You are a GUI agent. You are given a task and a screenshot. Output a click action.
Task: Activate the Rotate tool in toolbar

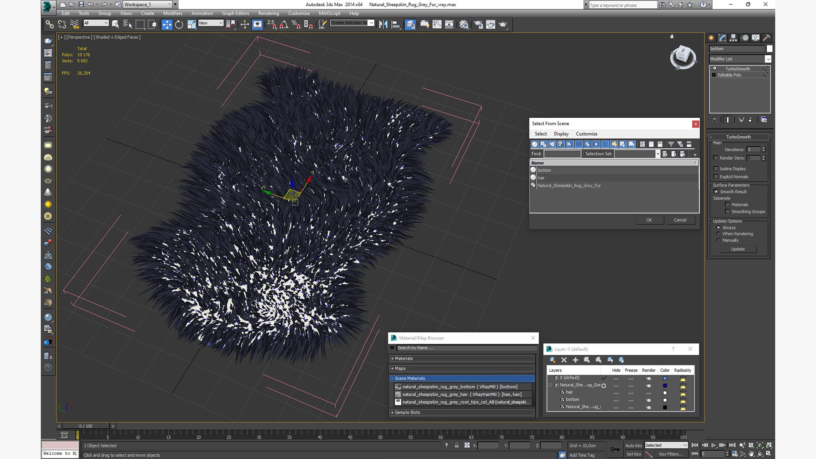click(179, 24)
